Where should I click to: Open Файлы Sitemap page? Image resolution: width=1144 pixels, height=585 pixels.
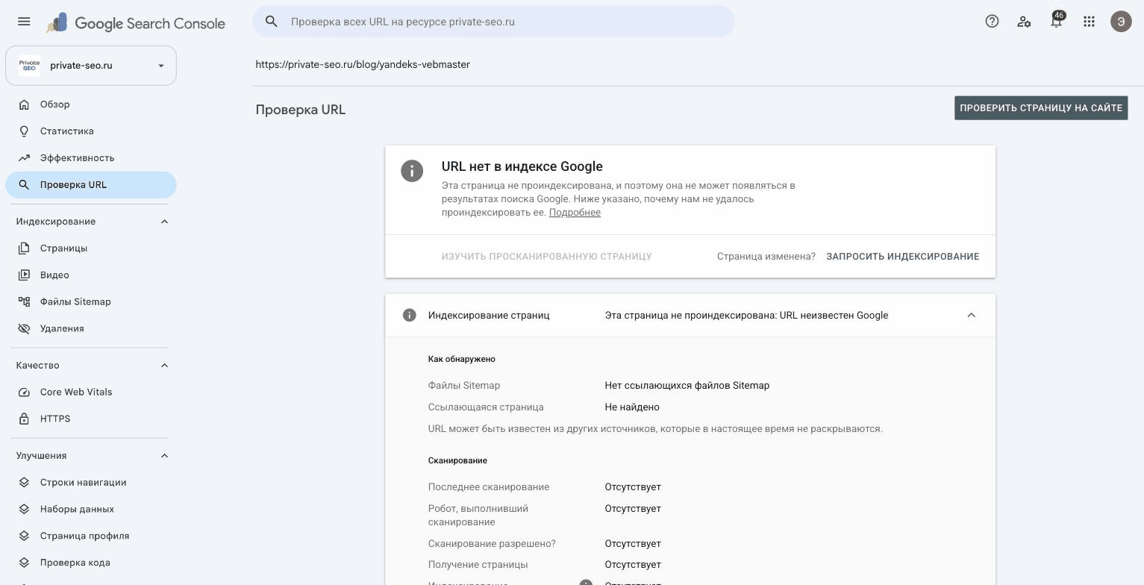pyautogui.click(x=91, y=302)
